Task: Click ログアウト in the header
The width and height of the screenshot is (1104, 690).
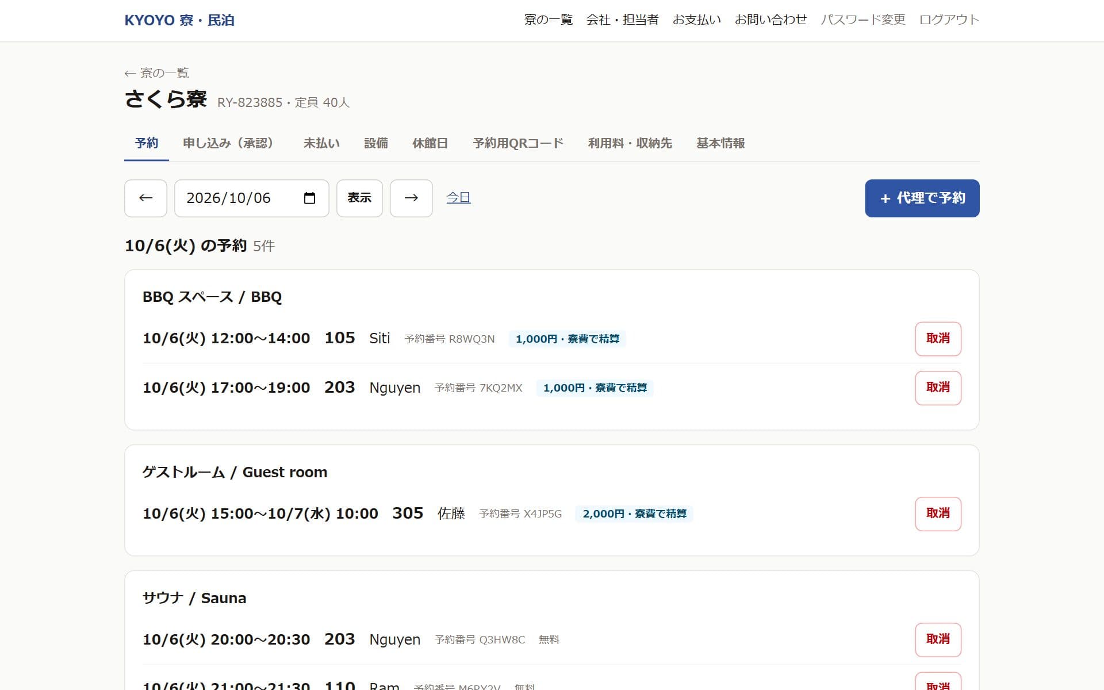Action: (949, 20)
